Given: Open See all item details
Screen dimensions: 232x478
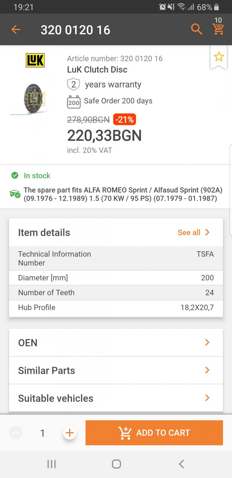Looking at the screenshot, I should coord(194,233).
